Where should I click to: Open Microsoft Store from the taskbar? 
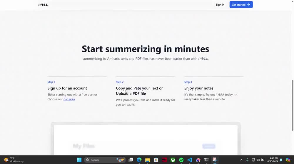pos(156,160)
